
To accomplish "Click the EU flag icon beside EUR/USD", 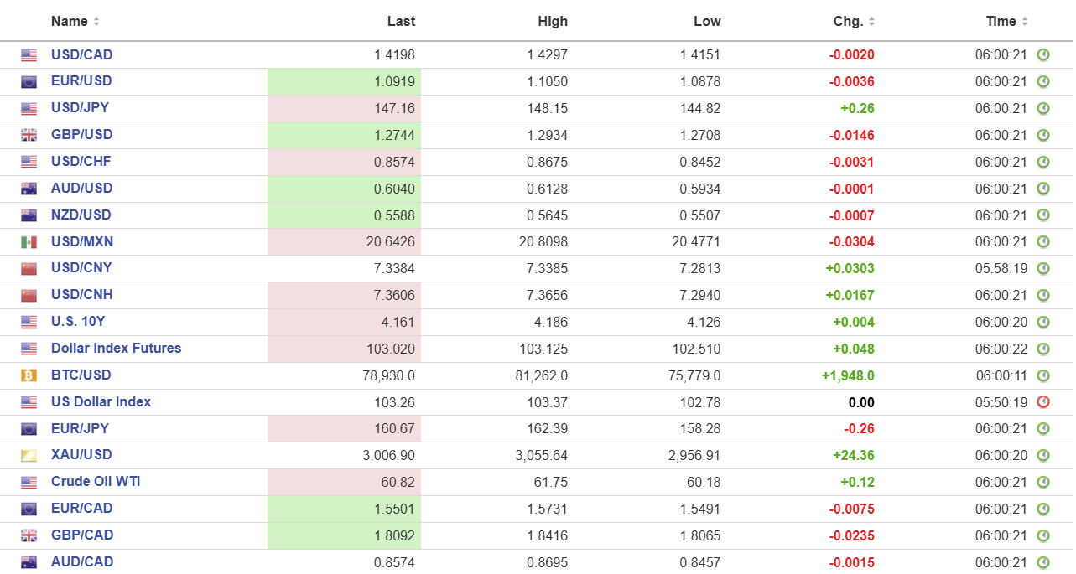I will point(29,82).
